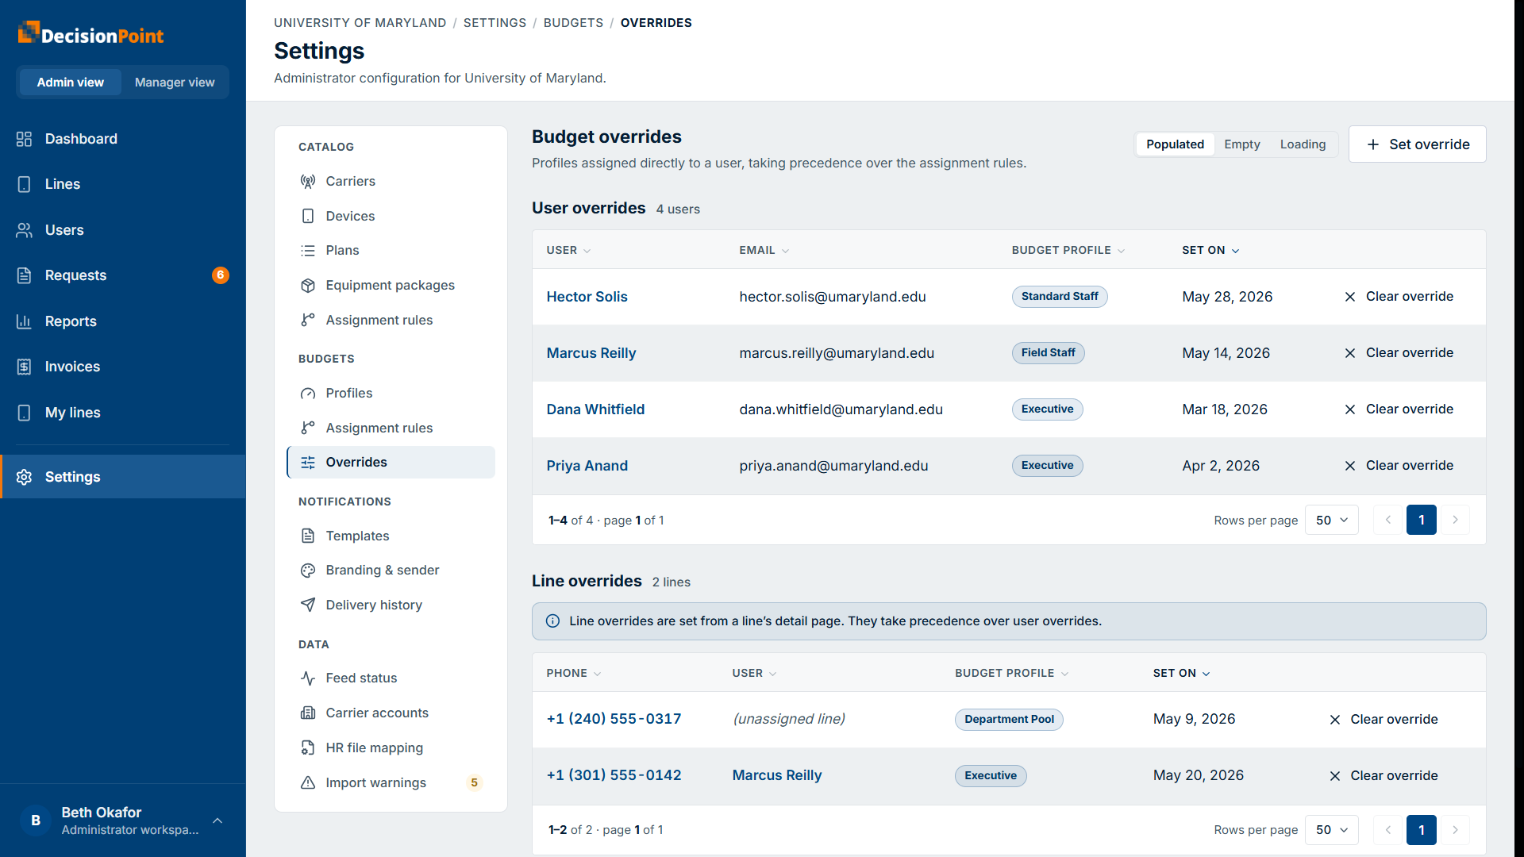Open the Dashboard icon in sidebar
The width and height of the screenshot is (1524, 857).
pos(24,139)
